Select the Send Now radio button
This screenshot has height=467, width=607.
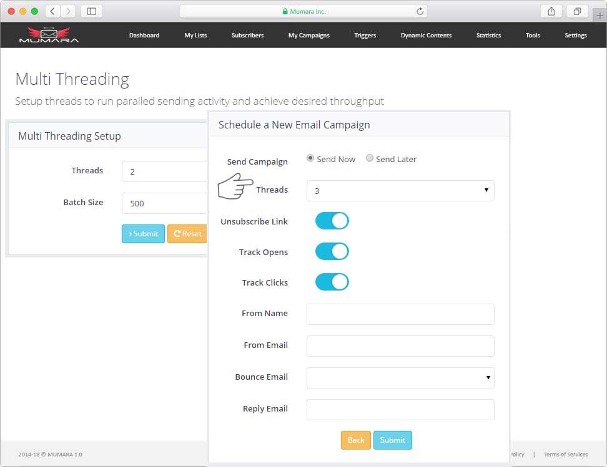310,158
